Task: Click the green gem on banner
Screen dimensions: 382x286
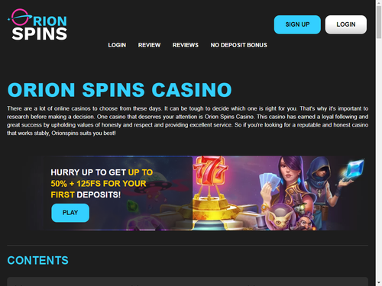Action: click(x=132, y=205)
